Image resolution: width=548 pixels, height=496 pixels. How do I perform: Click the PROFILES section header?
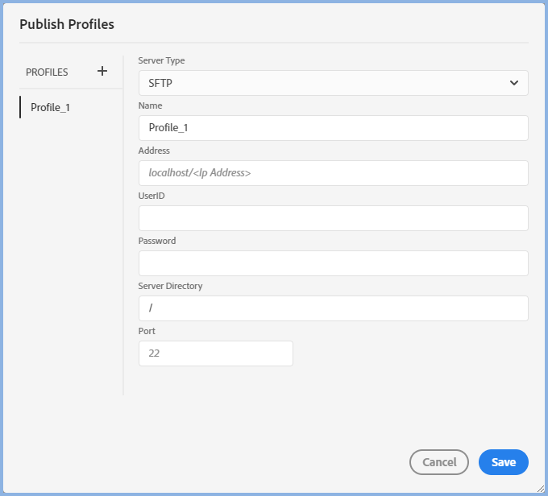coord(47,72)
